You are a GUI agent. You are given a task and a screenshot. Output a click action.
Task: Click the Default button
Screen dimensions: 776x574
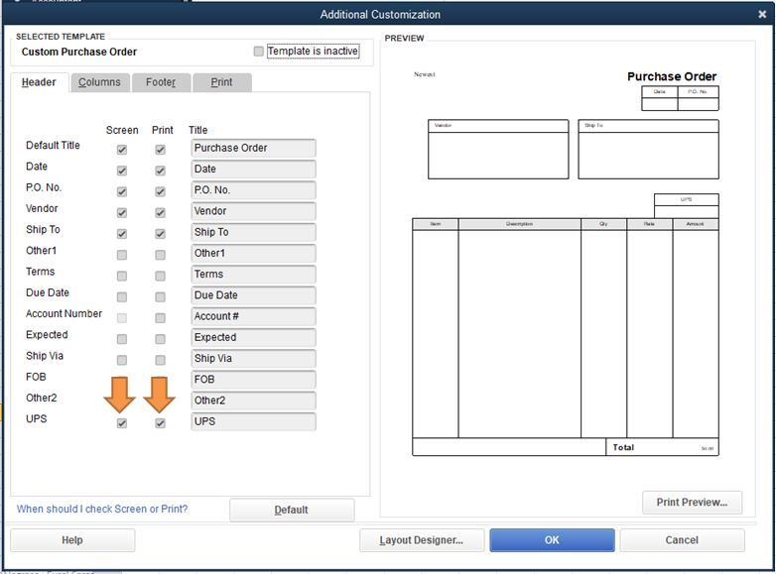pos(292,510)
